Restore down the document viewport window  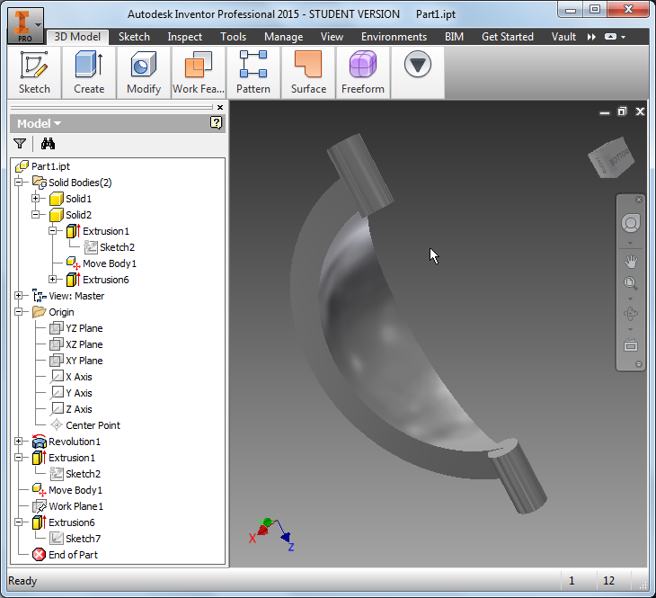click(x=623, y=112)
